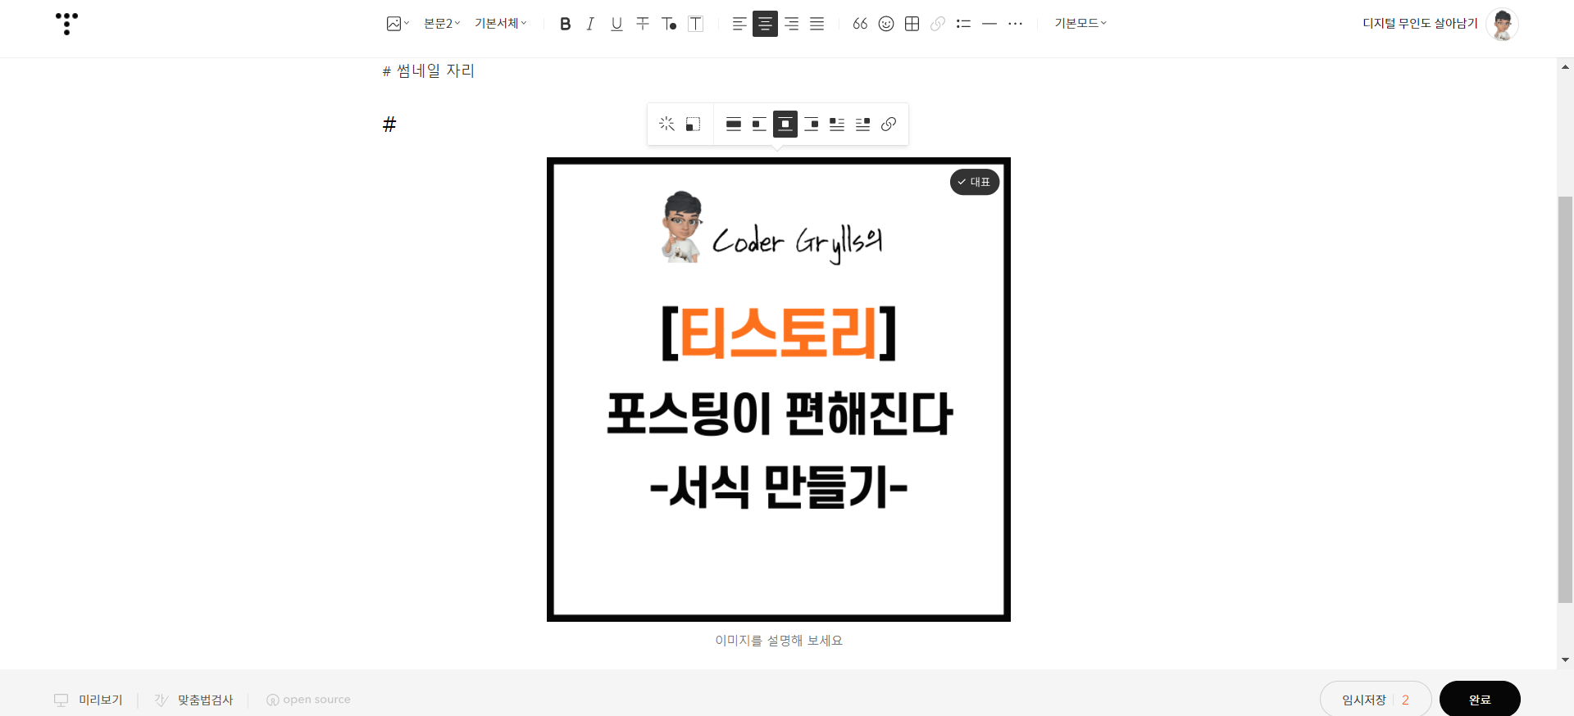Add a link to the image

tap(889, 125)
